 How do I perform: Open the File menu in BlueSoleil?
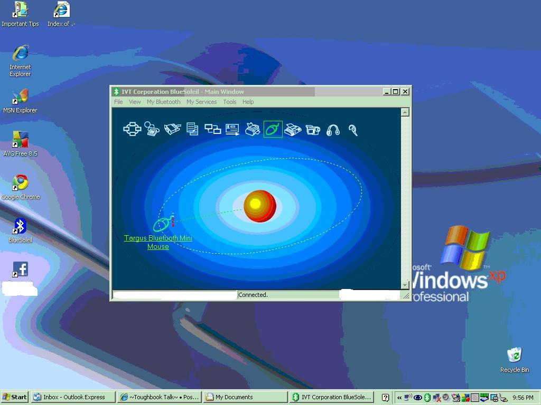[x=118, y=102]
